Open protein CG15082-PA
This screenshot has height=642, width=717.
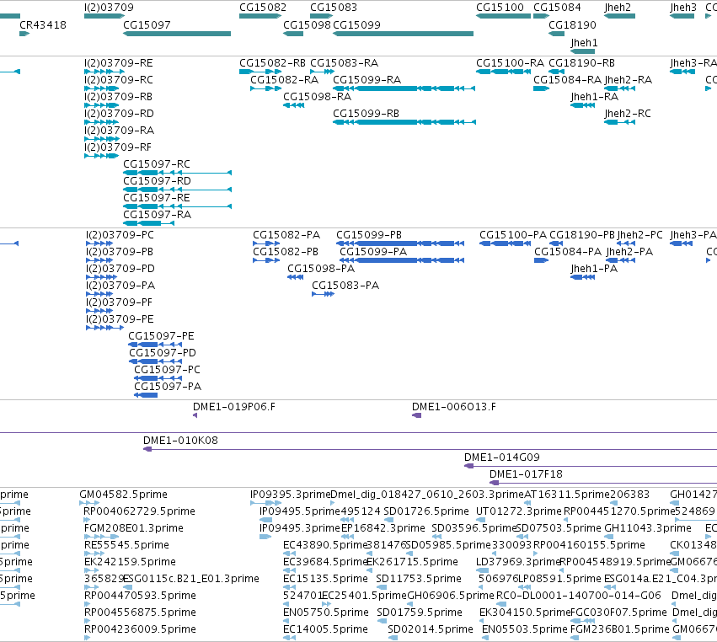pos(286,235)
